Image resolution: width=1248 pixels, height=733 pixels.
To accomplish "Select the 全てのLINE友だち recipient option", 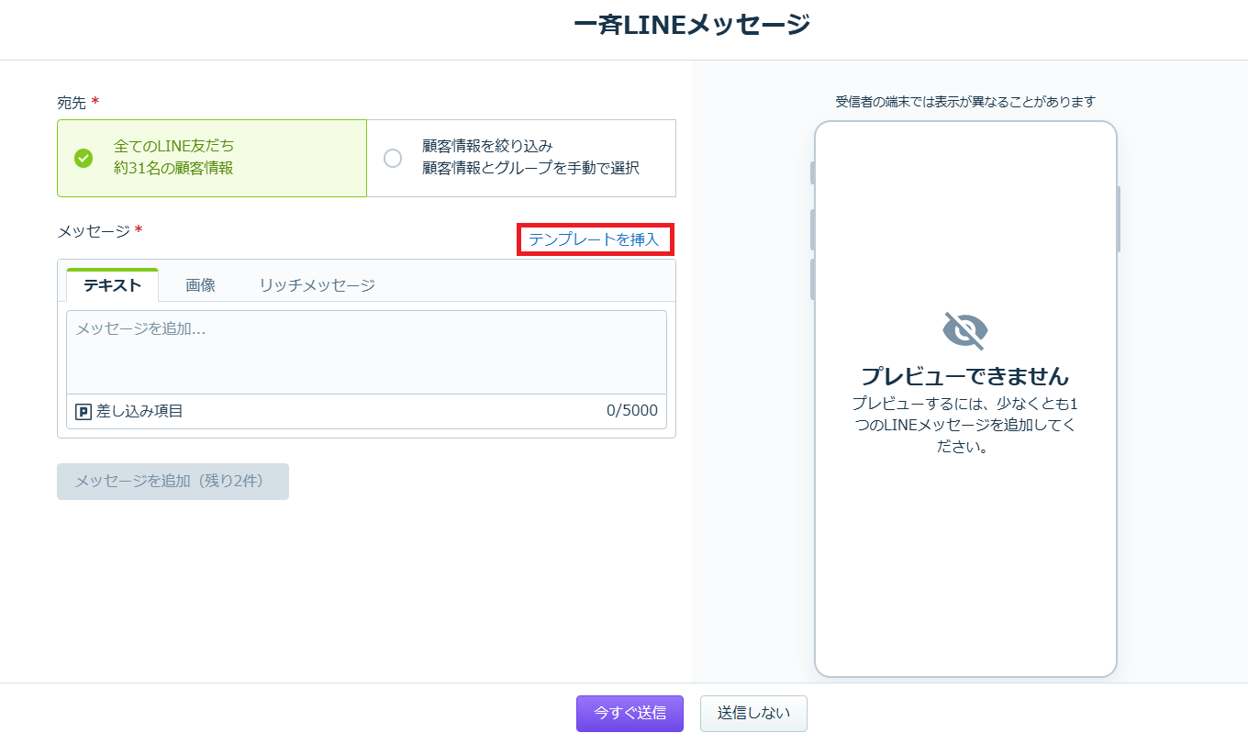I will [212, 158].
